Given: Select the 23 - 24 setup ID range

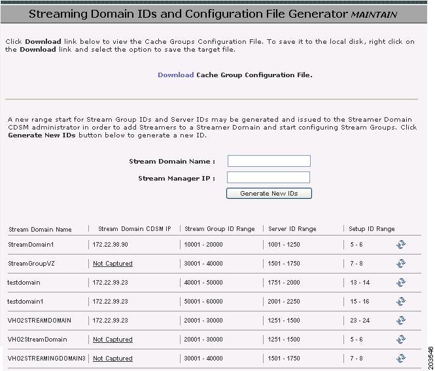Looking at the screenshot, I should [360, 320].
